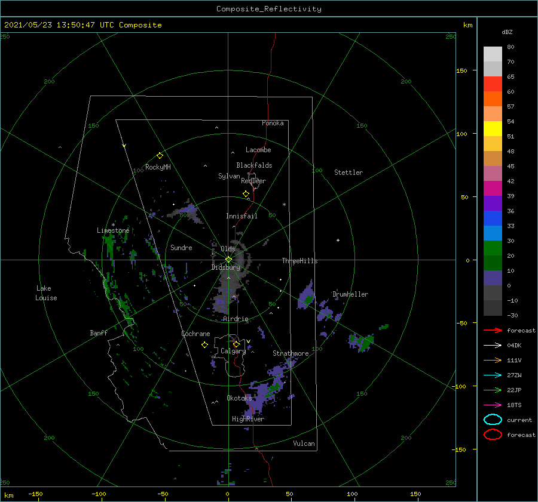Viewport: 538px width, 502px height.
Task: Click the Lake Louise label
Action: click(x=46, y=293)
